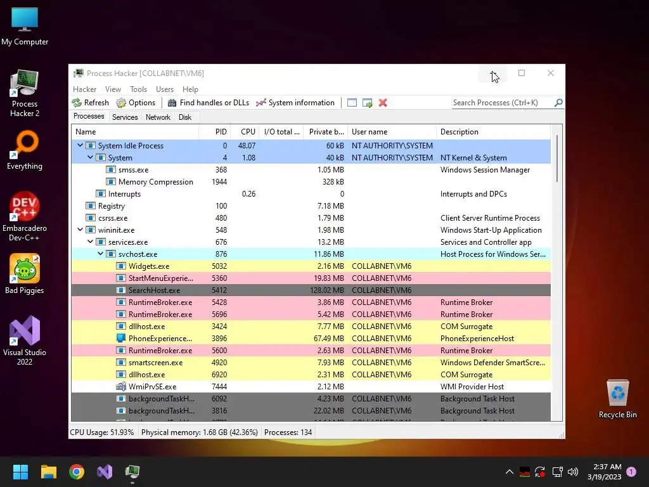Sort by Private bytes column header
Viewport: 649px width, 487px height.
(x=326, y=132)
